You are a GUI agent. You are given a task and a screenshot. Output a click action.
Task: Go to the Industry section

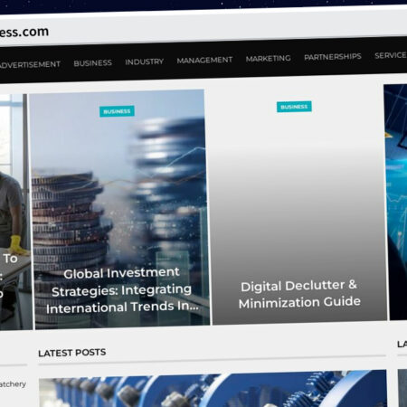tap(145, 62)
